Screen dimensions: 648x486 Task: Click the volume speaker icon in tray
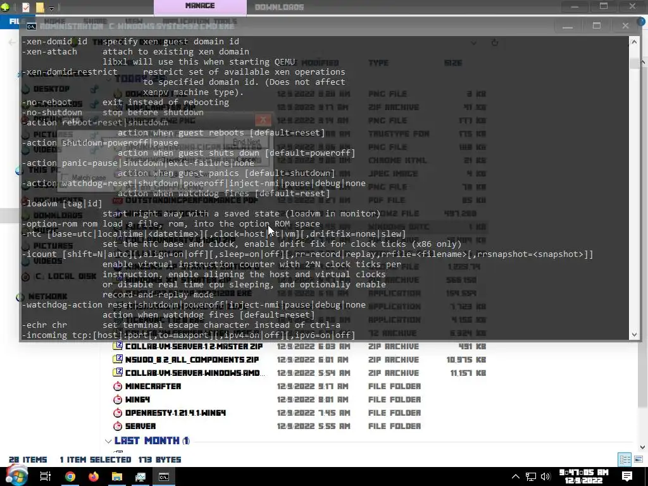click(x=545, y=477)
